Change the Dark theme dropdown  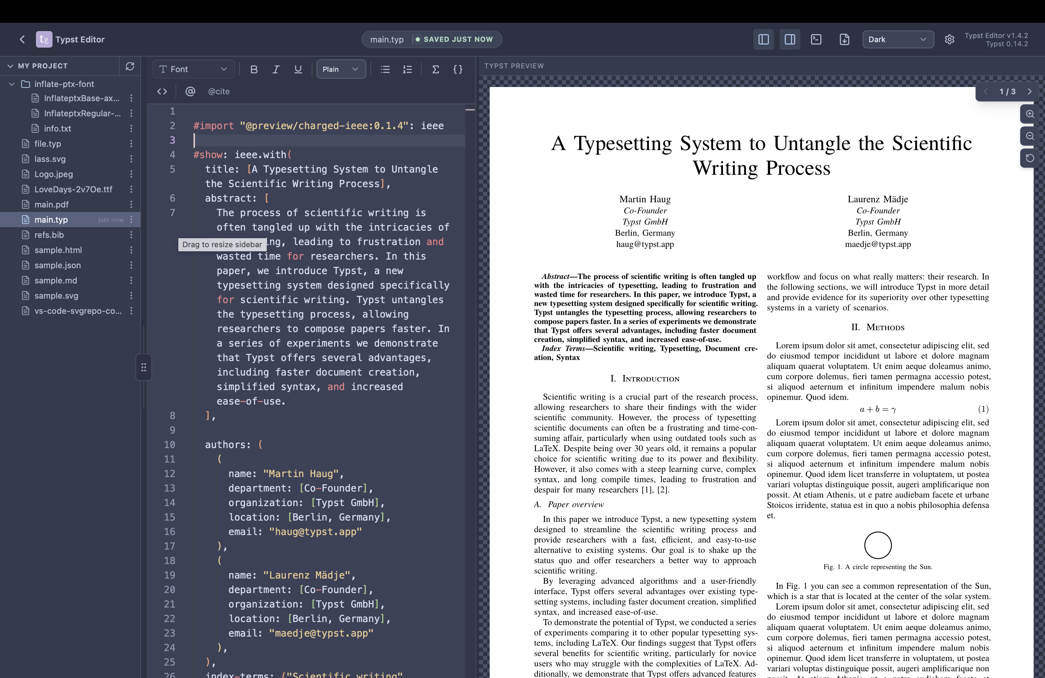pos(898,39)
